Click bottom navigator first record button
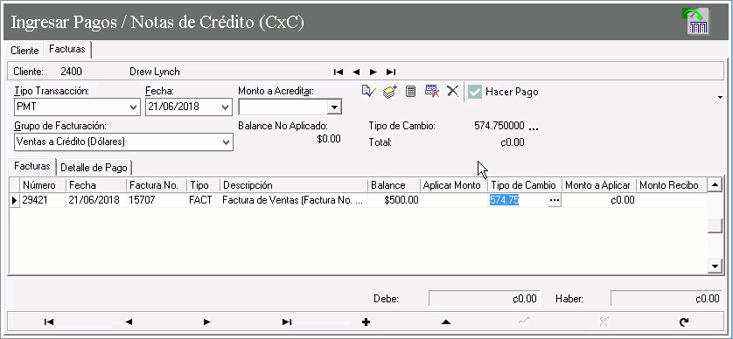The width and height of the screenshot is (733, 339). (x=49, y=322)
